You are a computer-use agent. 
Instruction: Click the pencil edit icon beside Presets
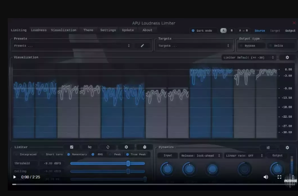click(142, 46)
